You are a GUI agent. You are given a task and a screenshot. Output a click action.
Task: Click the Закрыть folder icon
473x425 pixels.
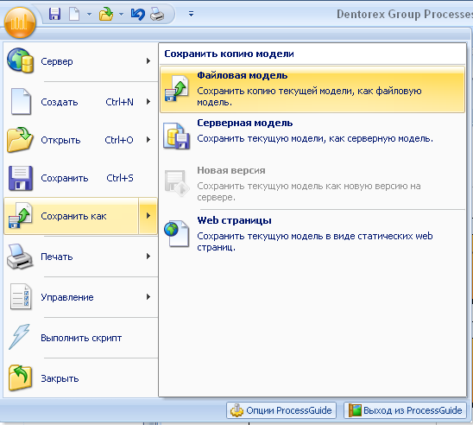(x=20, y=377)
